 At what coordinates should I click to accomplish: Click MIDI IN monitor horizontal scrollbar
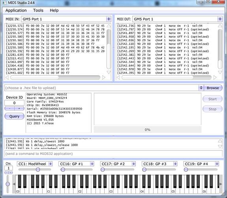[x=35, y=78]
